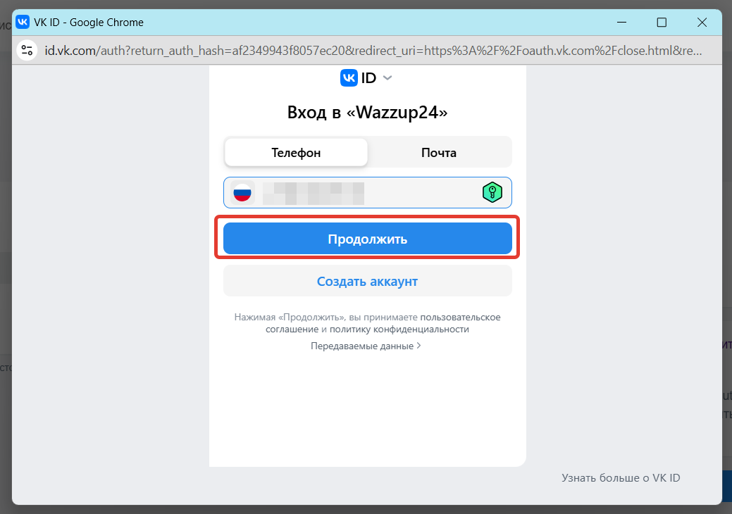The width and height of the screenshot is (732, 514).
Task: Expand the VK ID dropdown chevron
Action: point(387,78)
